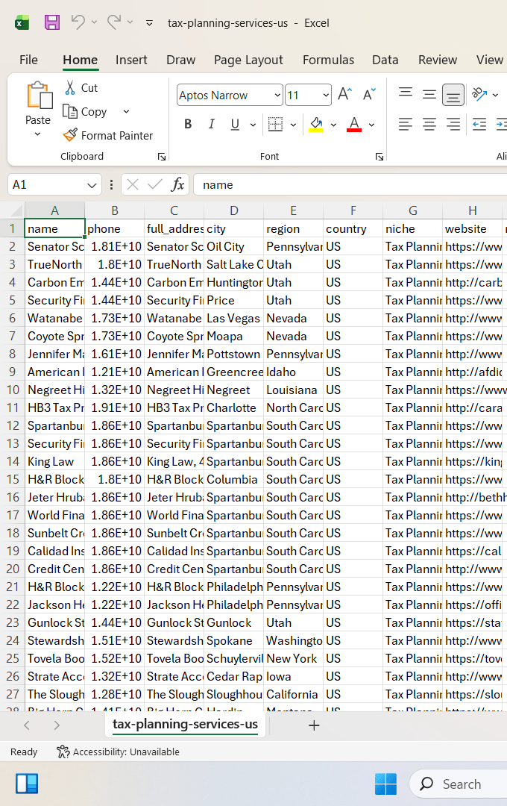507x806 pixels.
Task: Expand the Borders options arrow
Action: pos(293,125)
